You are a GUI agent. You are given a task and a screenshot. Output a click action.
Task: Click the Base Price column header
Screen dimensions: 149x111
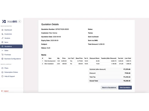79,58
